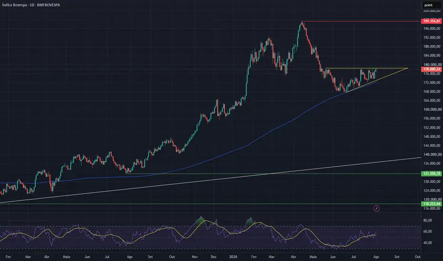Click 172.000,00 on the price axis

[x=432, y=83]
